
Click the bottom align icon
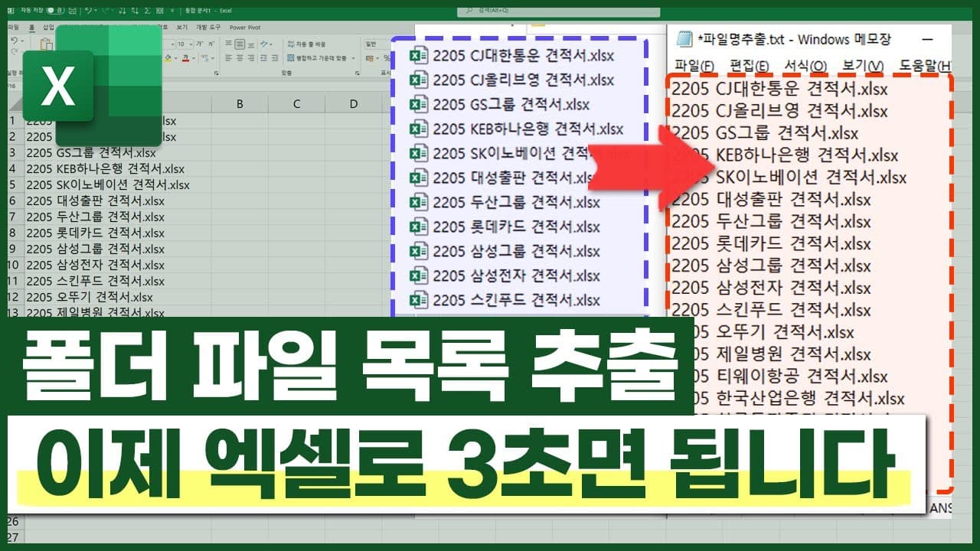coord(251,44)
